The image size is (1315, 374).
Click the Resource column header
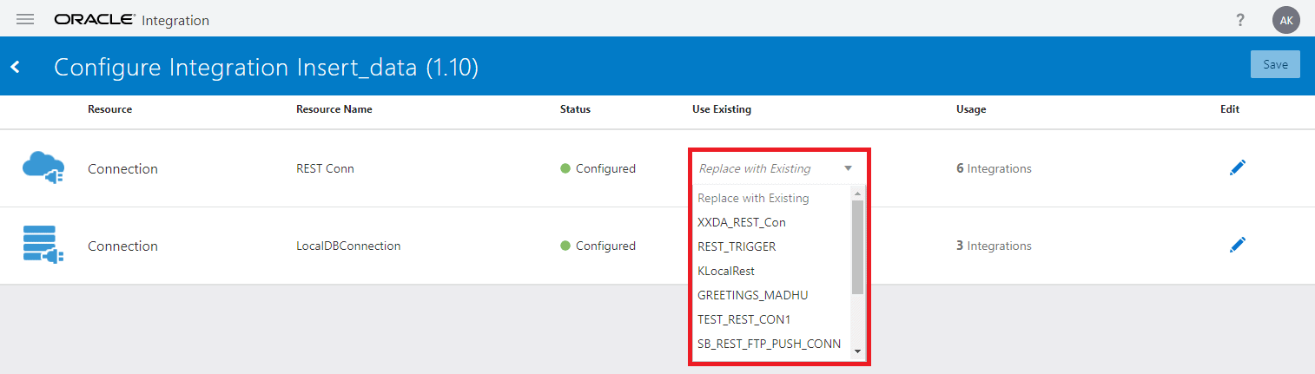coord(109,109)
